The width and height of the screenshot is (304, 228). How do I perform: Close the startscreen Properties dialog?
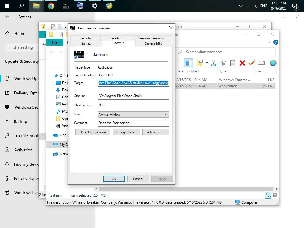[x=171, y=28]
